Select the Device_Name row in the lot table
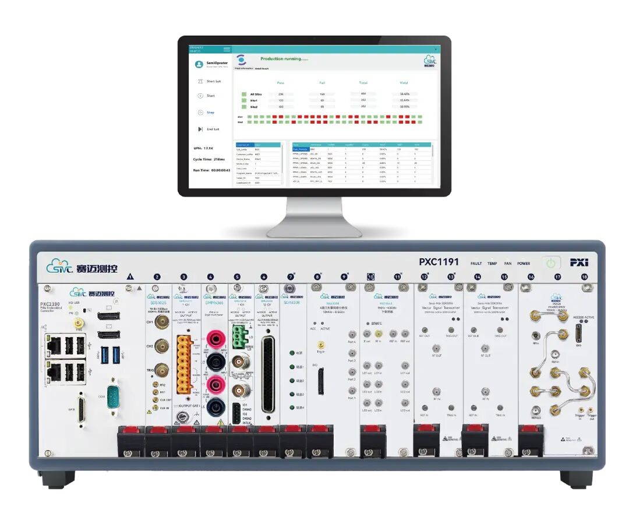Viewport: 629px width, 530px height. [x=258, y=159]
